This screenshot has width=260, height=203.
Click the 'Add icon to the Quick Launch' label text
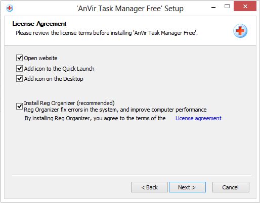click(x=59, y=69)
